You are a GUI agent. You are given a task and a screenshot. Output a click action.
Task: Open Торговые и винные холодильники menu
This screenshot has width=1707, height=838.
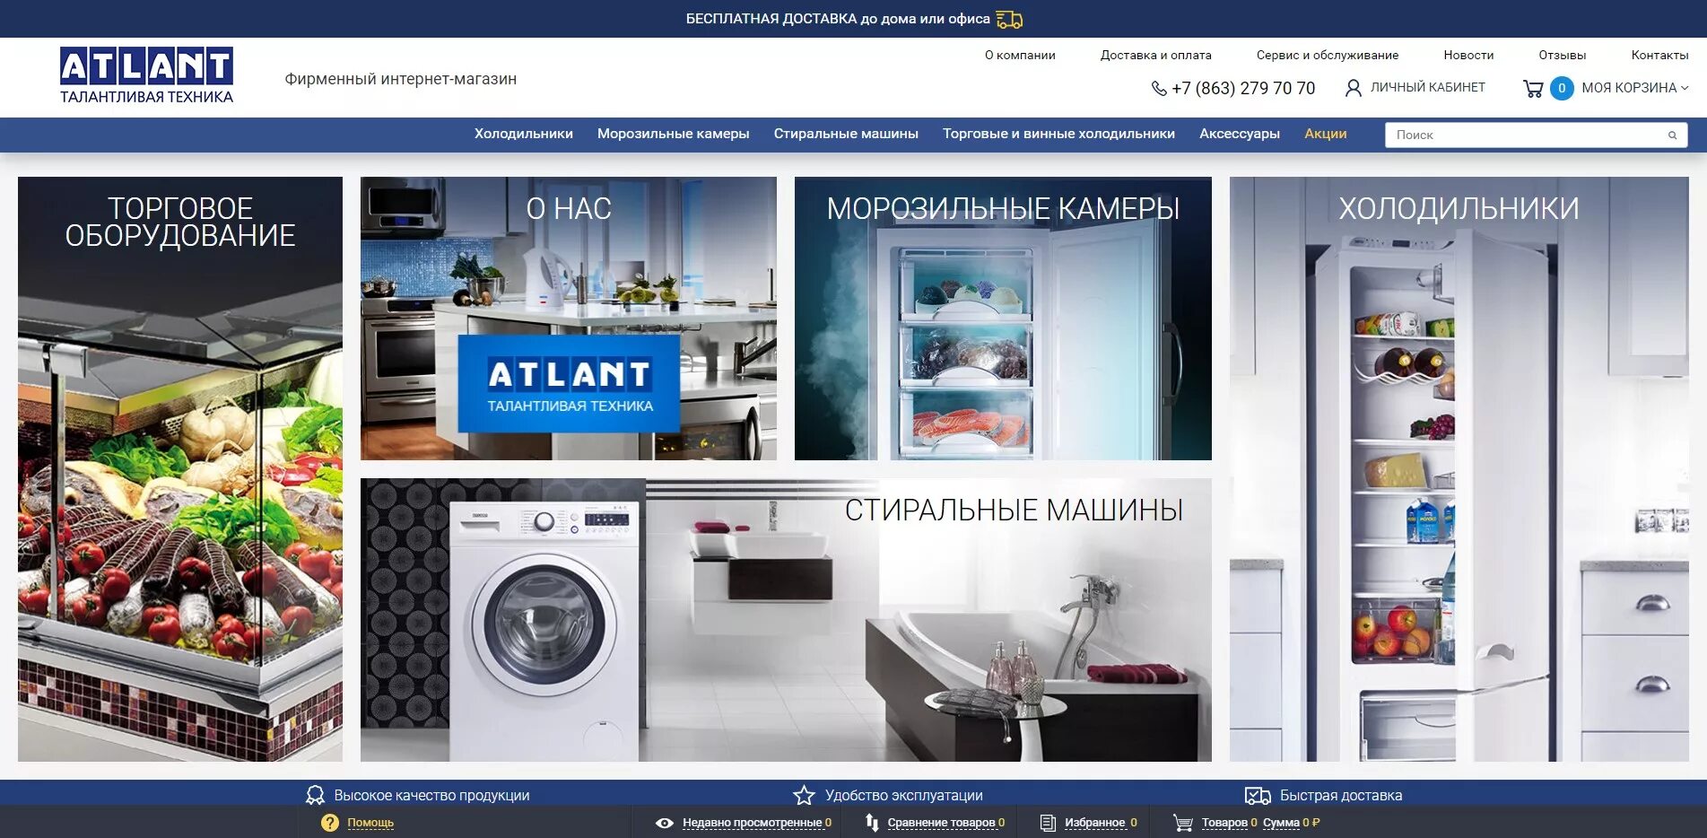point(1058,134)
